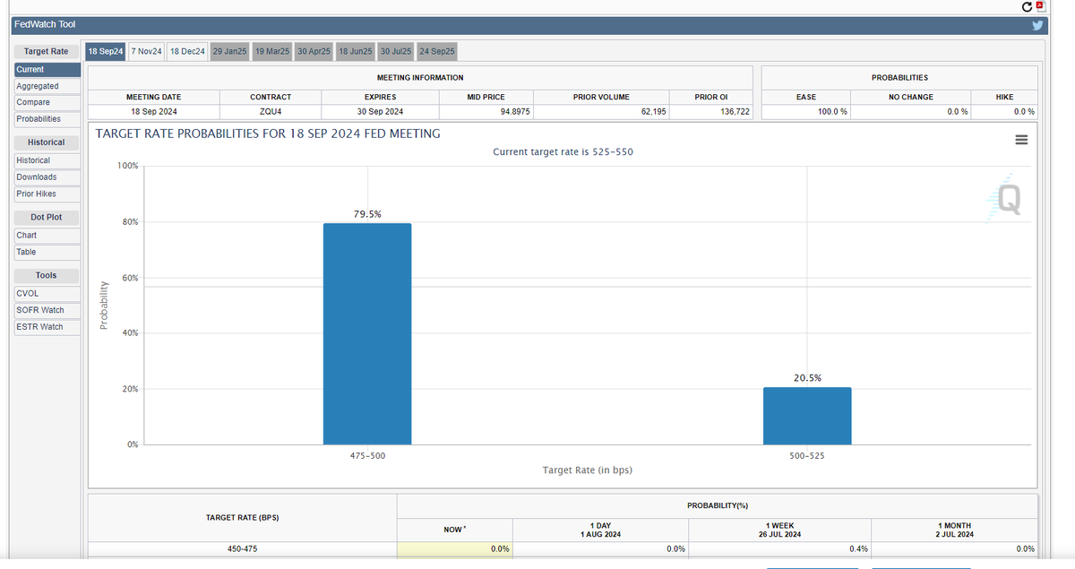Select the 18 Sep24 meeting tab

point(105,51)
